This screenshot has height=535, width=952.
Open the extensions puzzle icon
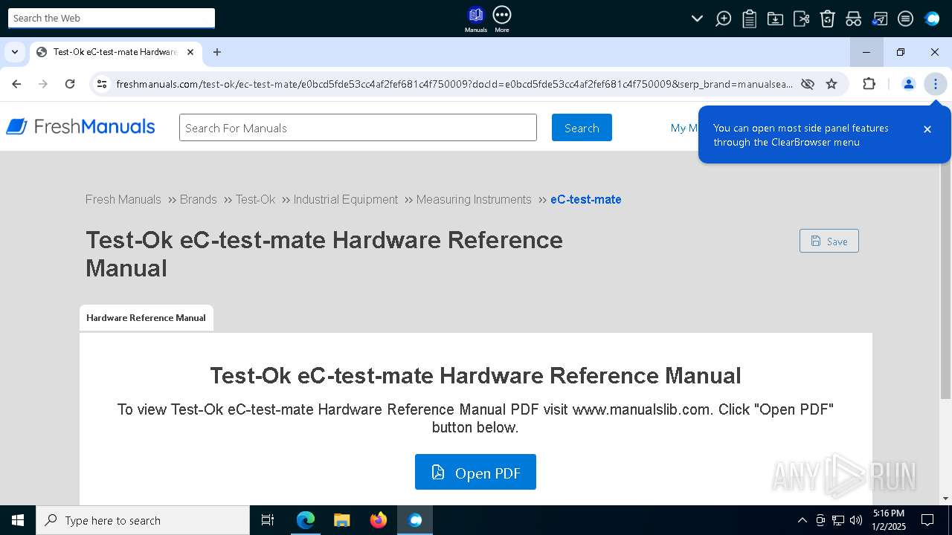[x=869, y=84]
